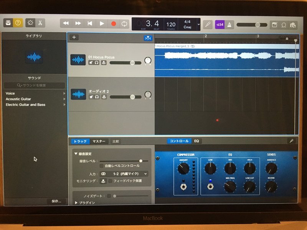Click the オーディオ 2 pan knob
The image size is (307, 230).
(148, 94)
